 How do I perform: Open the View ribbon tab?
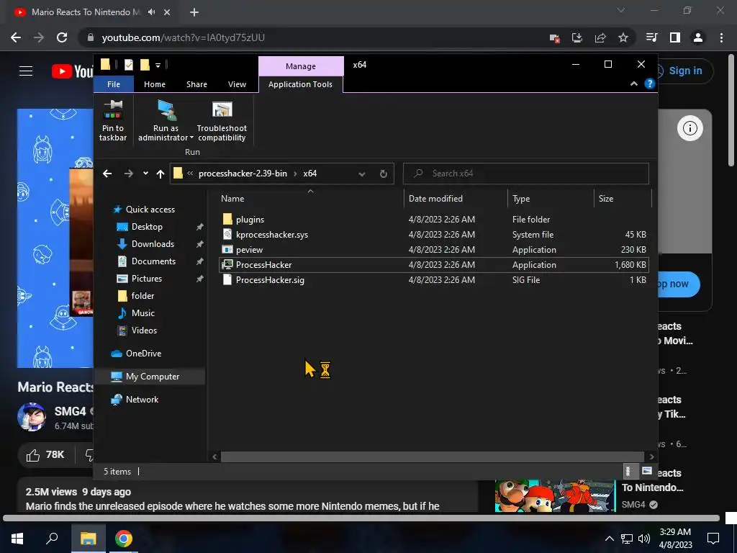[237, 84]
